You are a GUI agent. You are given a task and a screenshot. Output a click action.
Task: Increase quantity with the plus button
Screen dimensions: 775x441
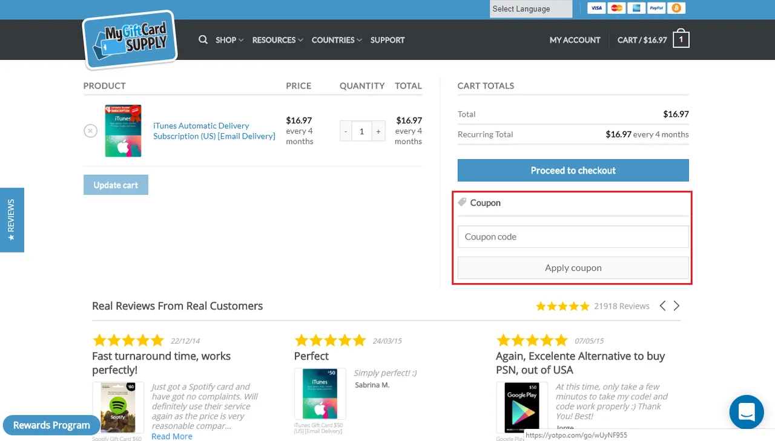pyautogui.click(x=378, y=131)
